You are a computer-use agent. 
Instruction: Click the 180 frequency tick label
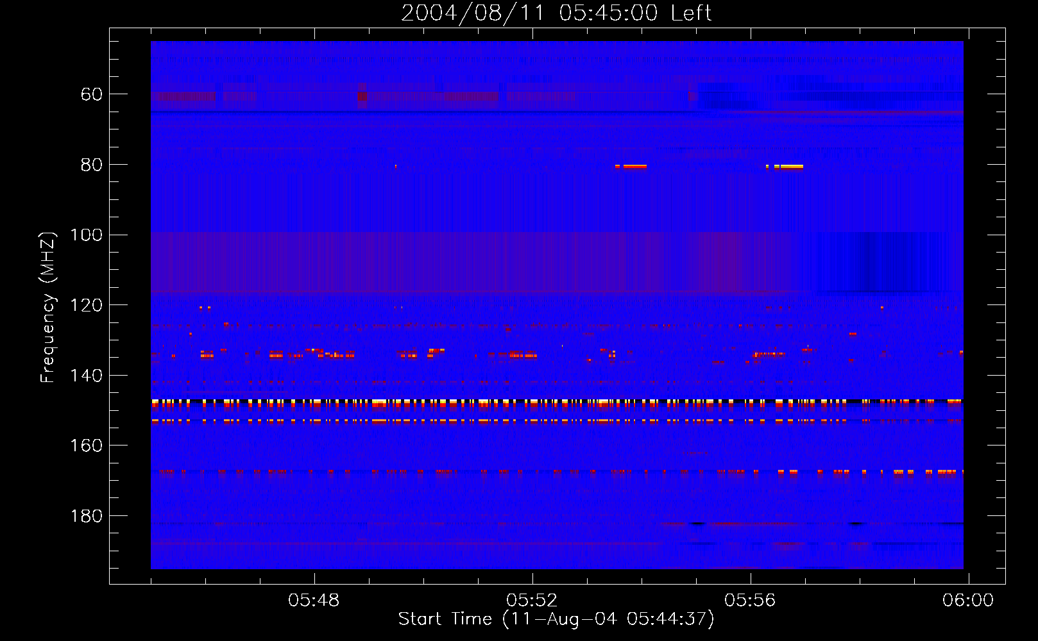[x=87, y=517]
